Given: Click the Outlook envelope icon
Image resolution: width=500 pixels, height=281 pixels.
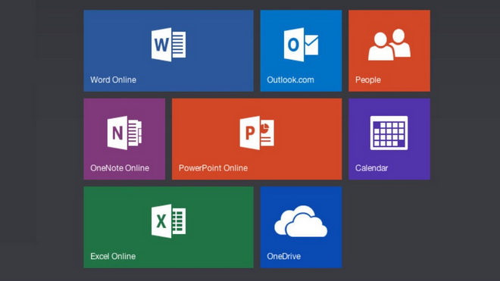Looking at the screenshot, I should point(301,45).
